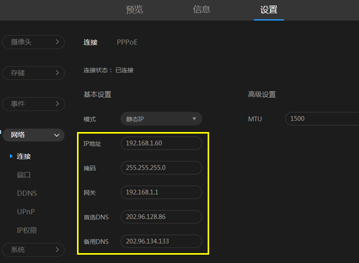Click the 已连接 connection status text
Image resolution: width=359 pixels, height=263 pixels.
124,70
